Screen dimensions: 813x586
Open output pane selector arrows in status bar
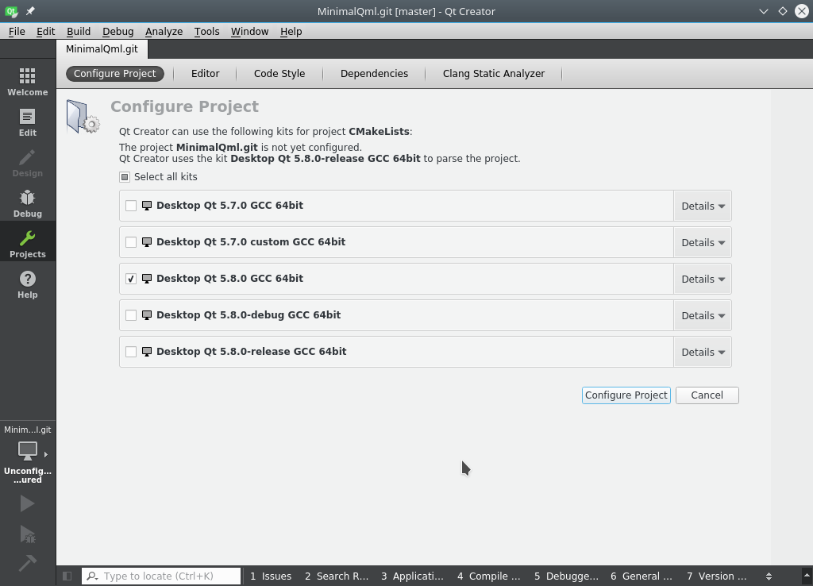(x=769, y=576)
